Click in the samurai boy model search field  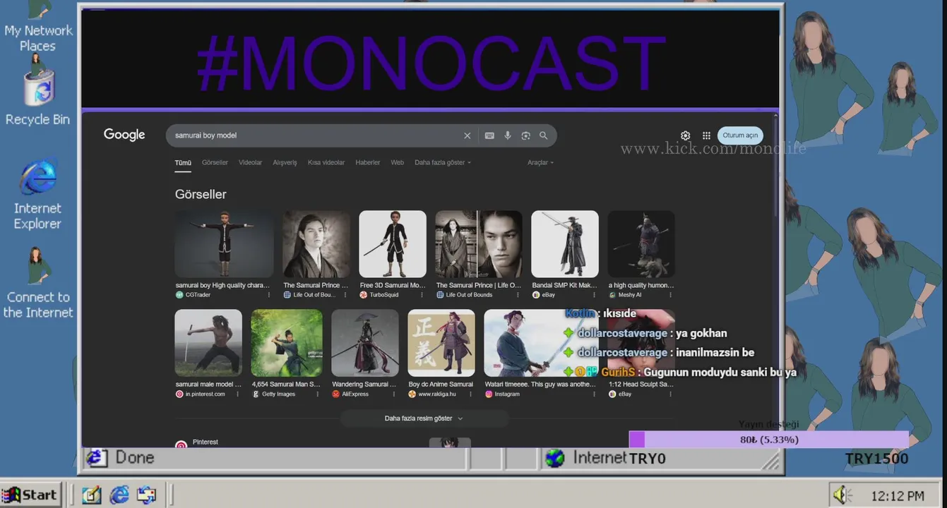coord(314,135)
